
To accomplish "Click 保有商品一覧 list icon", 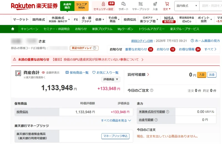I will pos(67,72).
